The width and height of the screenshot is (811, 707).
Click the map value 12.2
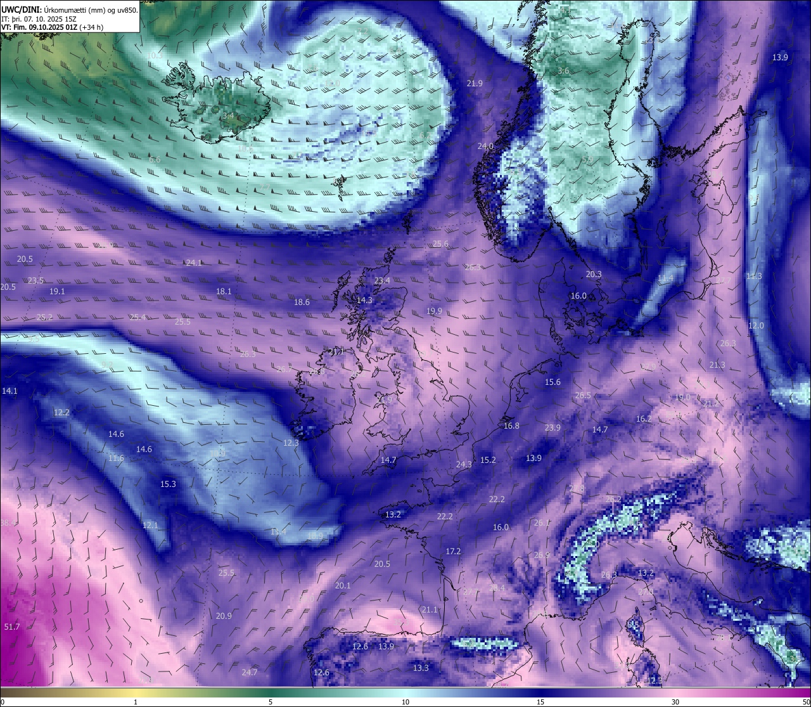61,412
